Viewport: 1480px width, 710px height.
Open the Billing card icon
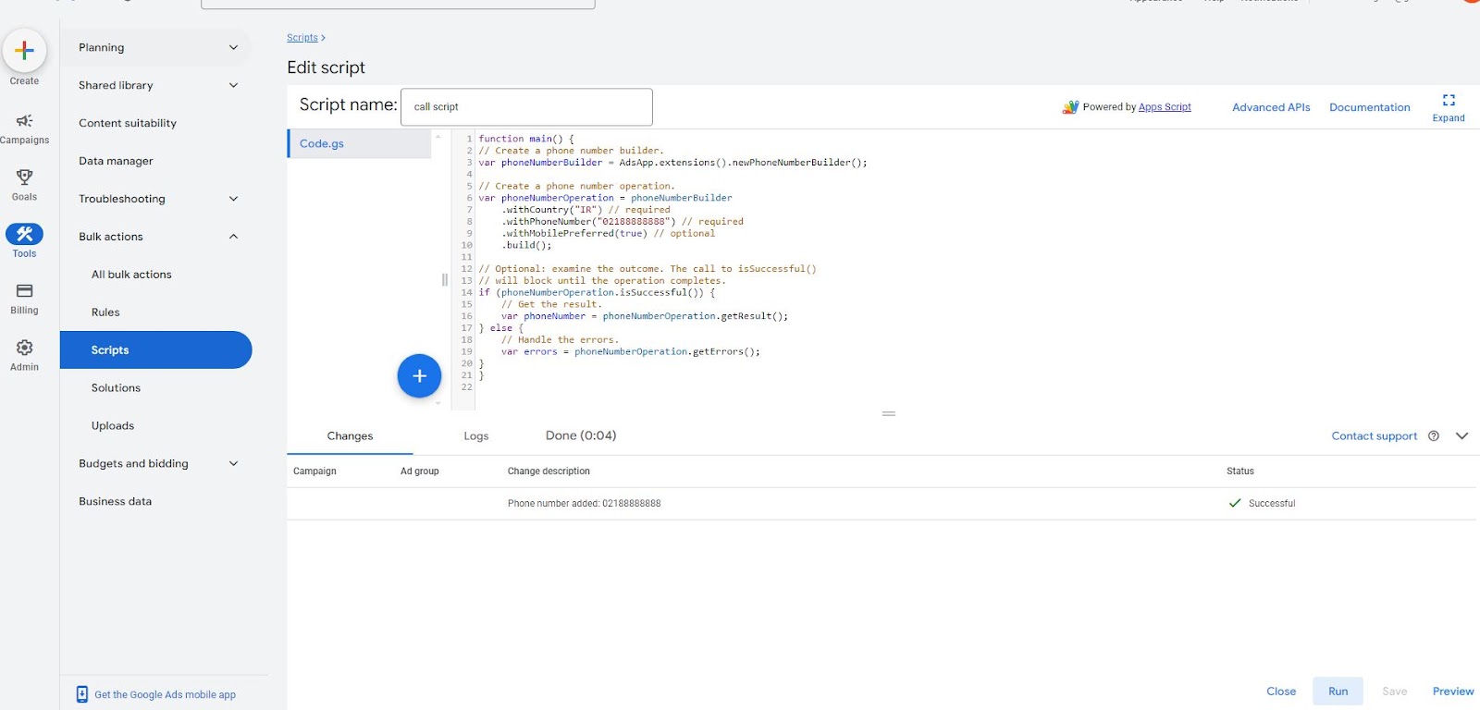click(24, 290)
